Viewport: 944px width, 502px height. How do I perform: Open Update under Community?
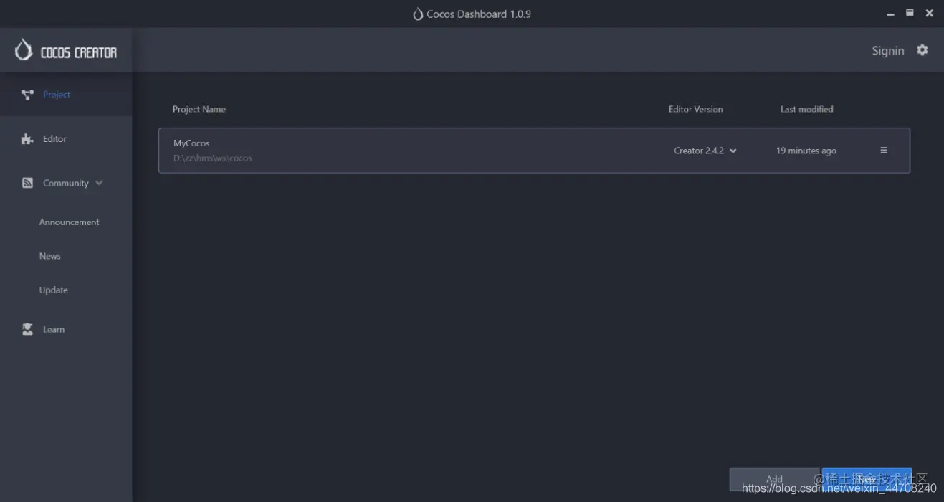point(54,290)
